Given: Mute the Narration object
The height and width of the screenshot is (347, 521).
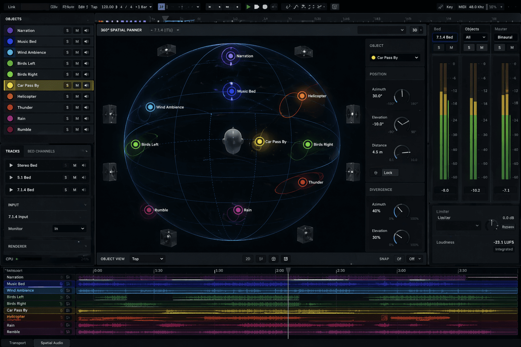Looking at the screenshot, I should click(77, 30).
